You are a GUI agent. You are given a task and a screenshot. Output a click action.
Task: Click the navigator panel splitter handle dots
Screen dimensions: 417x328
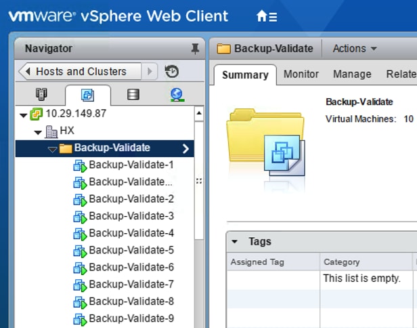point(199,181)
